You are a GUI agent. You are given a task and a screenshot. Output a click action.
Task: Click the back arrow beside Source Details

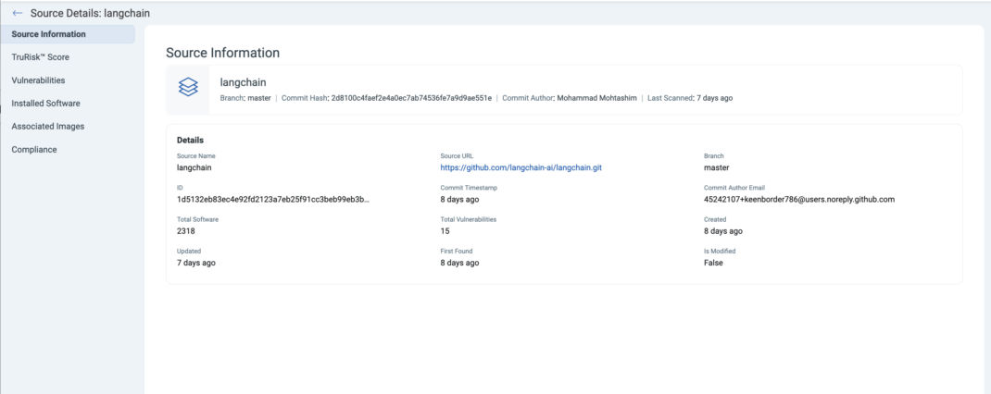pos(17,13)
